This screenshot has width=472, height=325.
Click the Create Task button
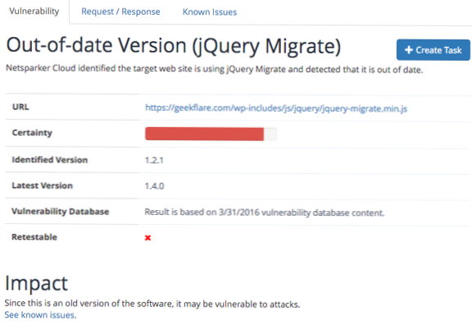coord(433,50)
